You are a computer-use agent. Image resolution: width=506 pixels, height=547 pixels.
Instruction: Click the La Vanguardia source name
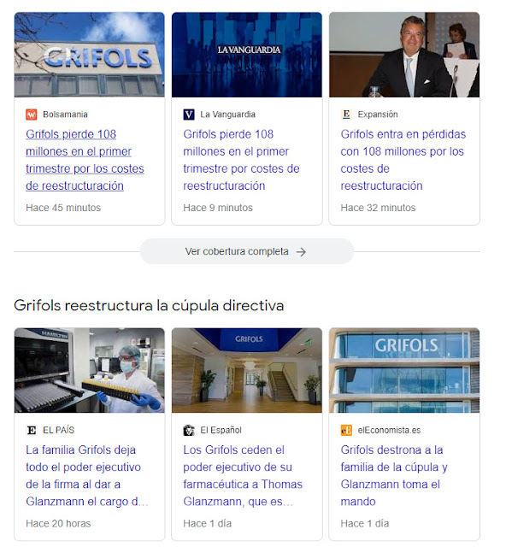coord(228,115)
